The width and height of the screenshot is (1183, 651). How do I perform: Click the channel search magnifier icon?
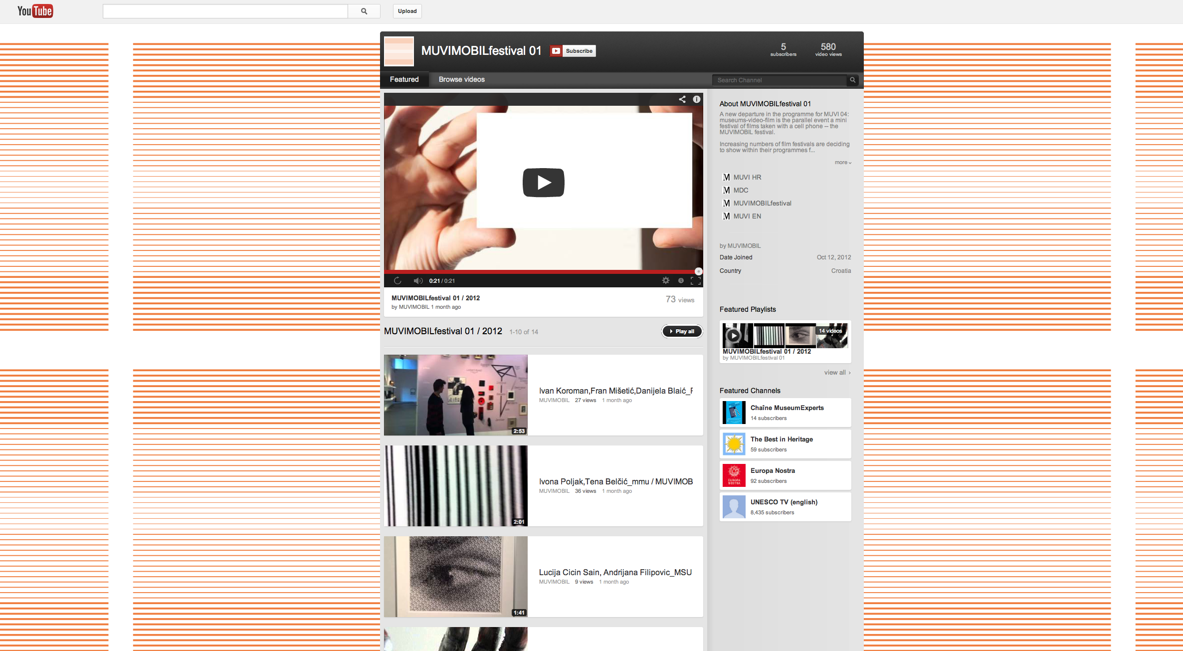tap(853, 80)
